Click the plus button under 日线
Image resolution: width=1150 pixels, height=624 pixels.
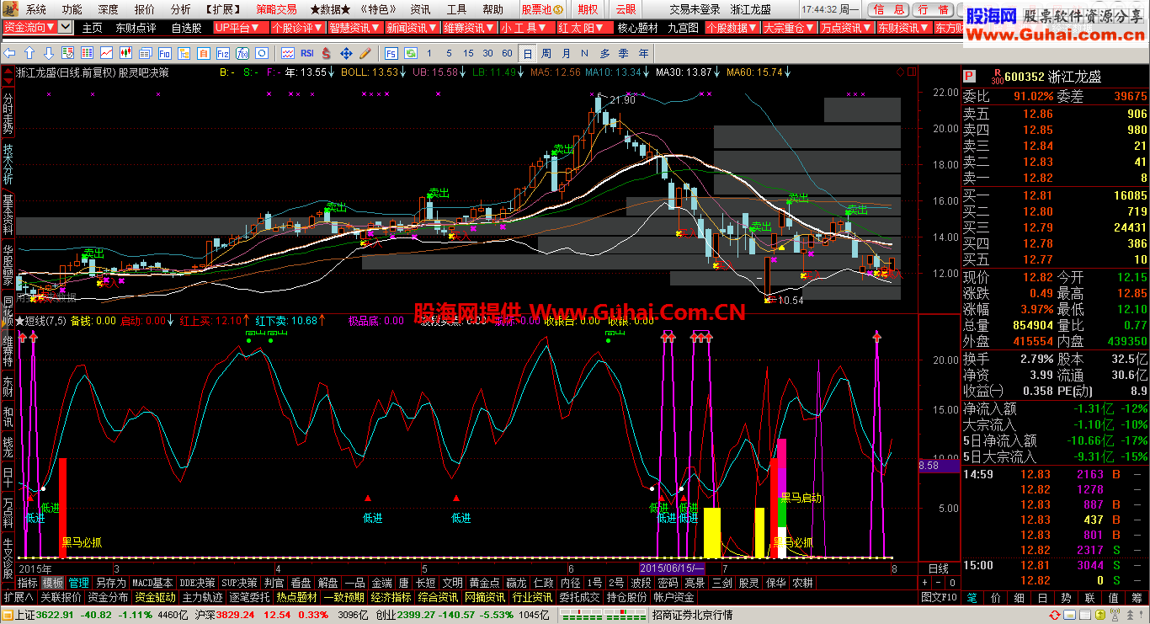click(x=925, y=583)
